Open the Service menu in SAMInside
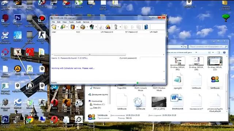 click(x=86, y=22)
